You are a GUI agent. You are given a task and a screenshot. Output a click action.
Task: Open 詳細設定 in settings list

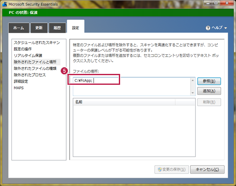pos(21,81)
